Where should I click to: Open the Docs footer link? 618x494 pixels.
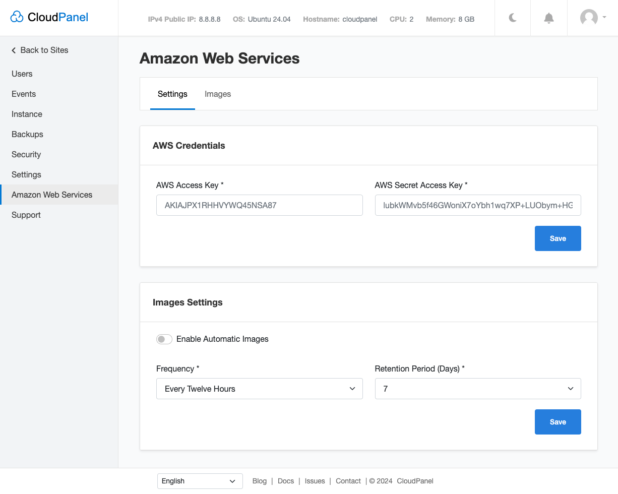pyautogui.click(x=286, y=481)
